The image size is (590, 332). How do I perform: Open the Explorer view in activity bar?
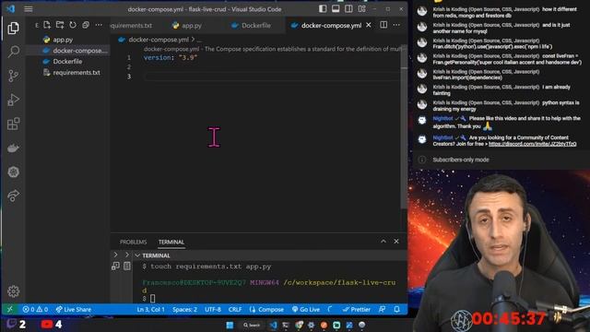click(14, 28)
